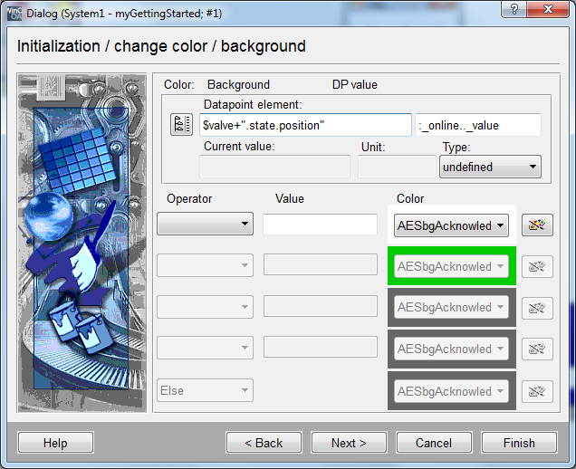
Task: Click the first row Value input field
Action: pos(320,225)
